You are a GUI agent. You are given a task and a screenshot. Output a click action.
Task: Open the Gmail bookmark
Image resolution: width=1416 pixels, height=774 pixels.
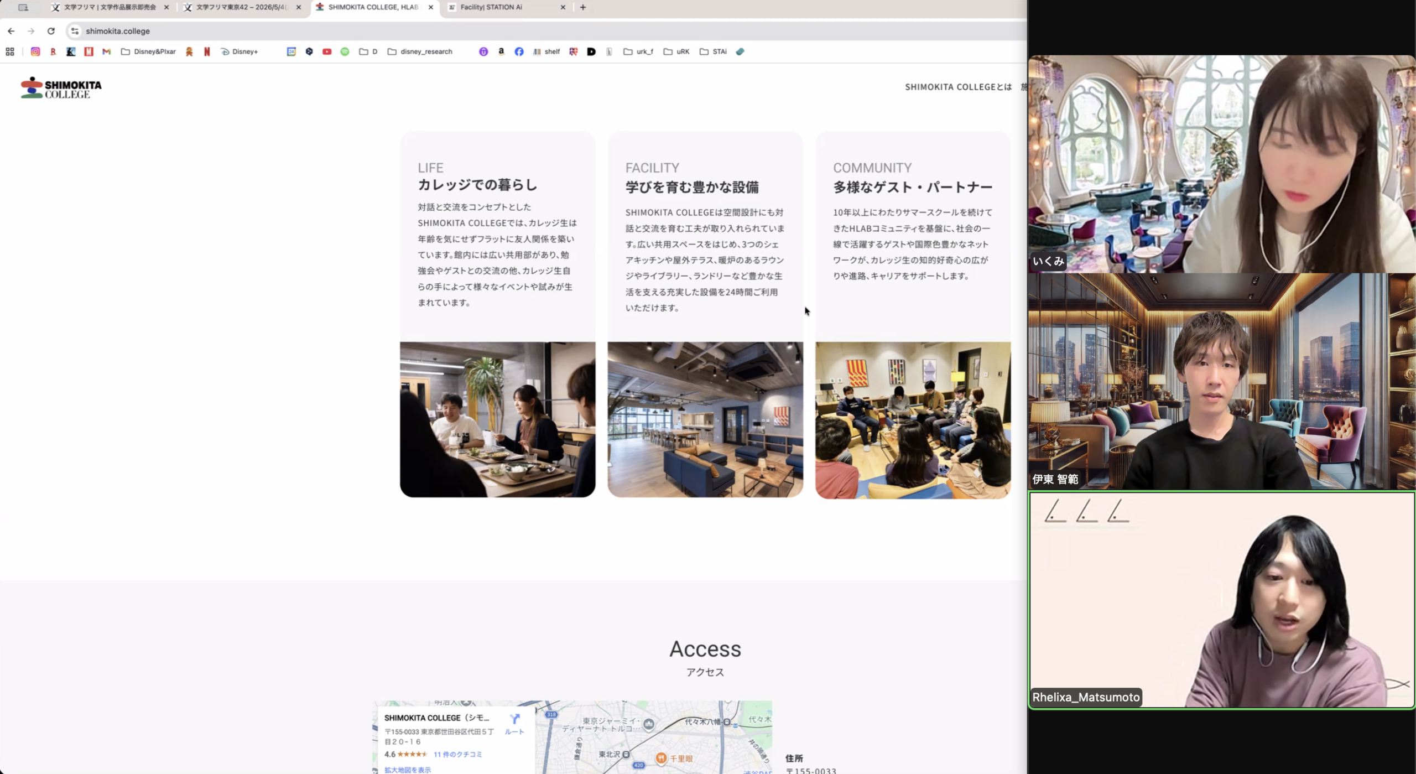tap(107, 51)
